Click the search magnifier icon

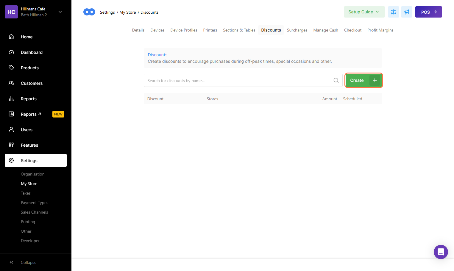(336, 80)
